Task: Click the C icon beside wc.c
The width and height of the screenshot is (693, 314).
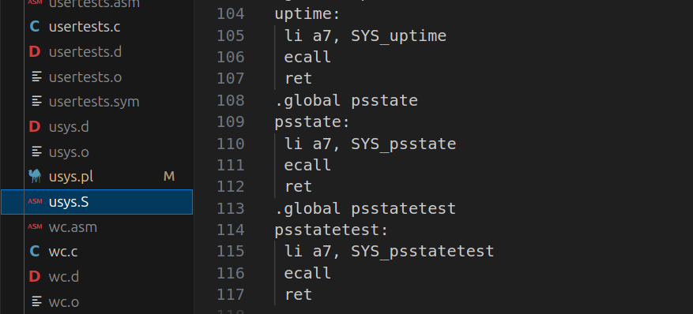Action: [35, 252]
